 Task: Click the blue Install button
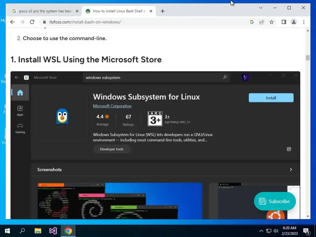pyautogui.click(x=271, y=98)
